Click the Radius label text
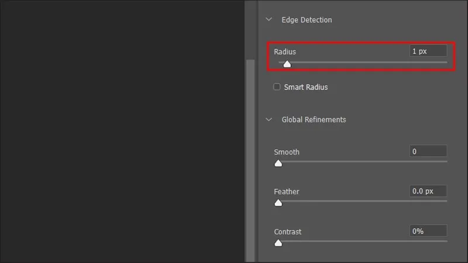The height and width of the screenshot is (263, 468). (285, 51)
